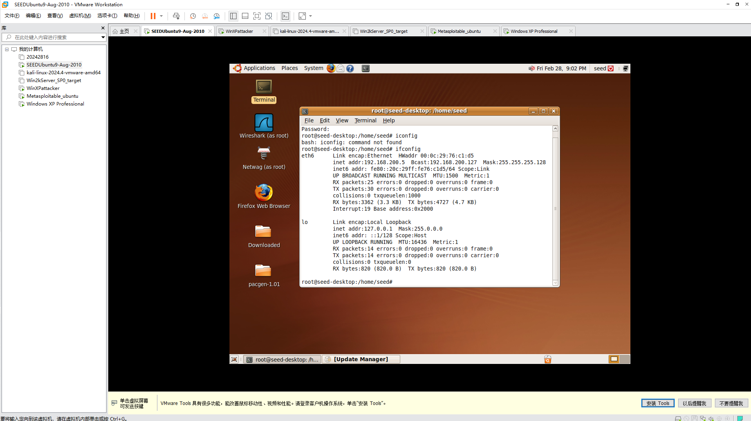
Task: Select Win2kServer_SP0_target in the library tree
Action: 54,81
